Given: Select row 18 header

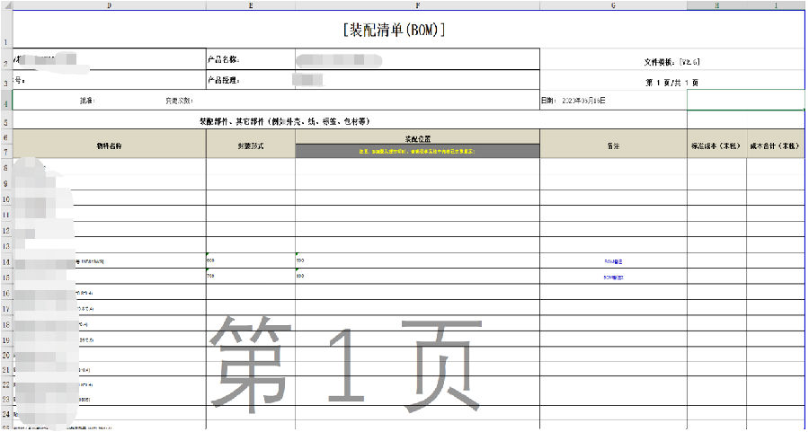Looking at the screenshot, I should pos(5,325).
